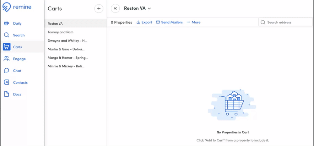Collapse the carts panel with double-chevron
This screenshot has height=146, width=314.
[115, 8]
